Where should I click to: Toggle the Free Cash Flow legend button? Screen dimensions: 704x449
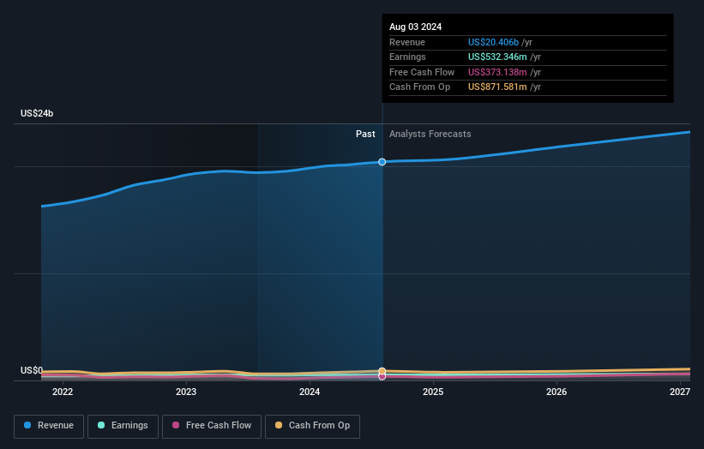point(212,426)
